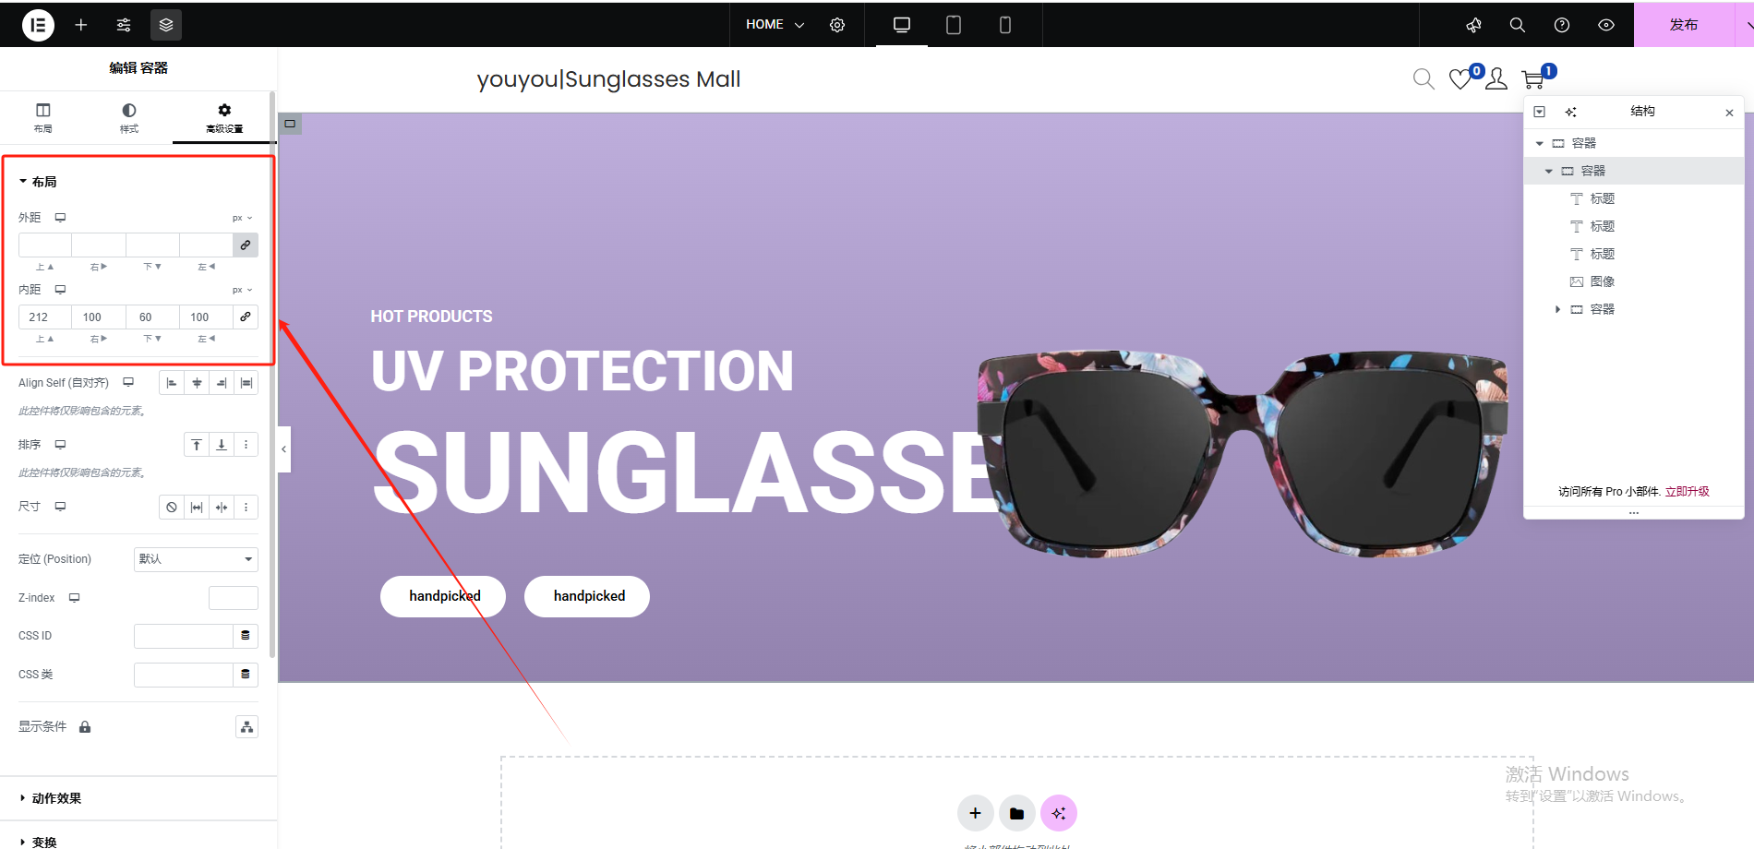Open the add element plus icon
Screen dimensions: 1754x849
81,25
